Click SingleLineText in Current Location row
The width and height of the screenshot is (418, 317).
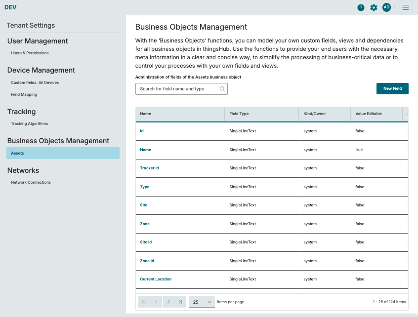pos(243,279)
